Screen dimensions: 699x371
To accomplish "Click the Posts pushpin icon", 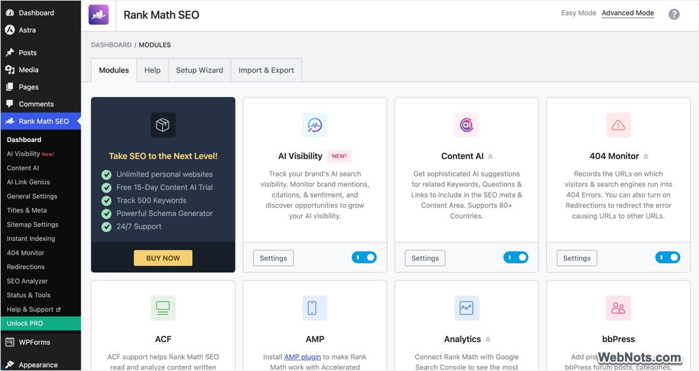I will tap(10, 53).
